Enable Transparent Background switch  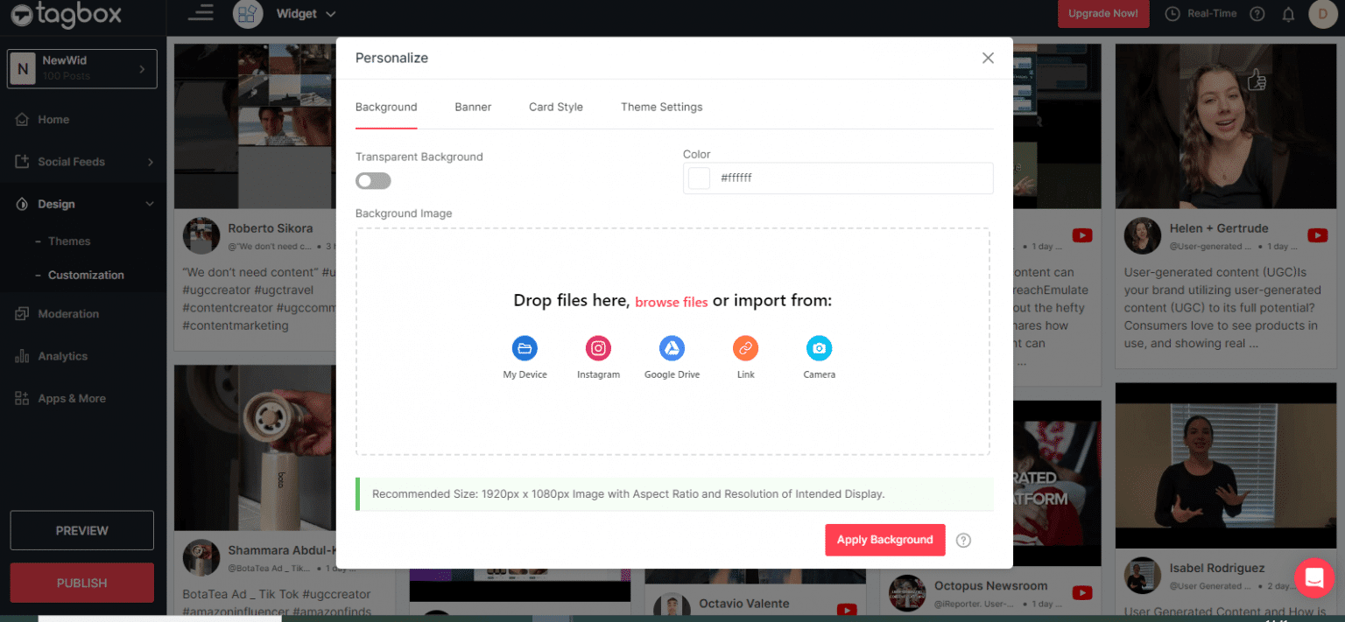pos(373,181)
